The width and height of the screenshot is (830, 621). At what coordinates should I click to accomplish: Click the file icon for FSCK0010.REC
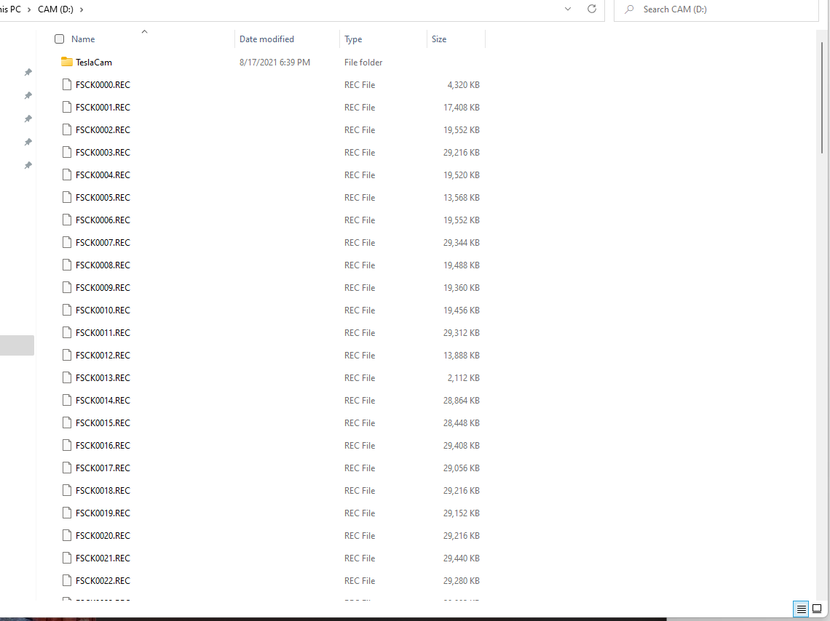(x=67, y=310)
